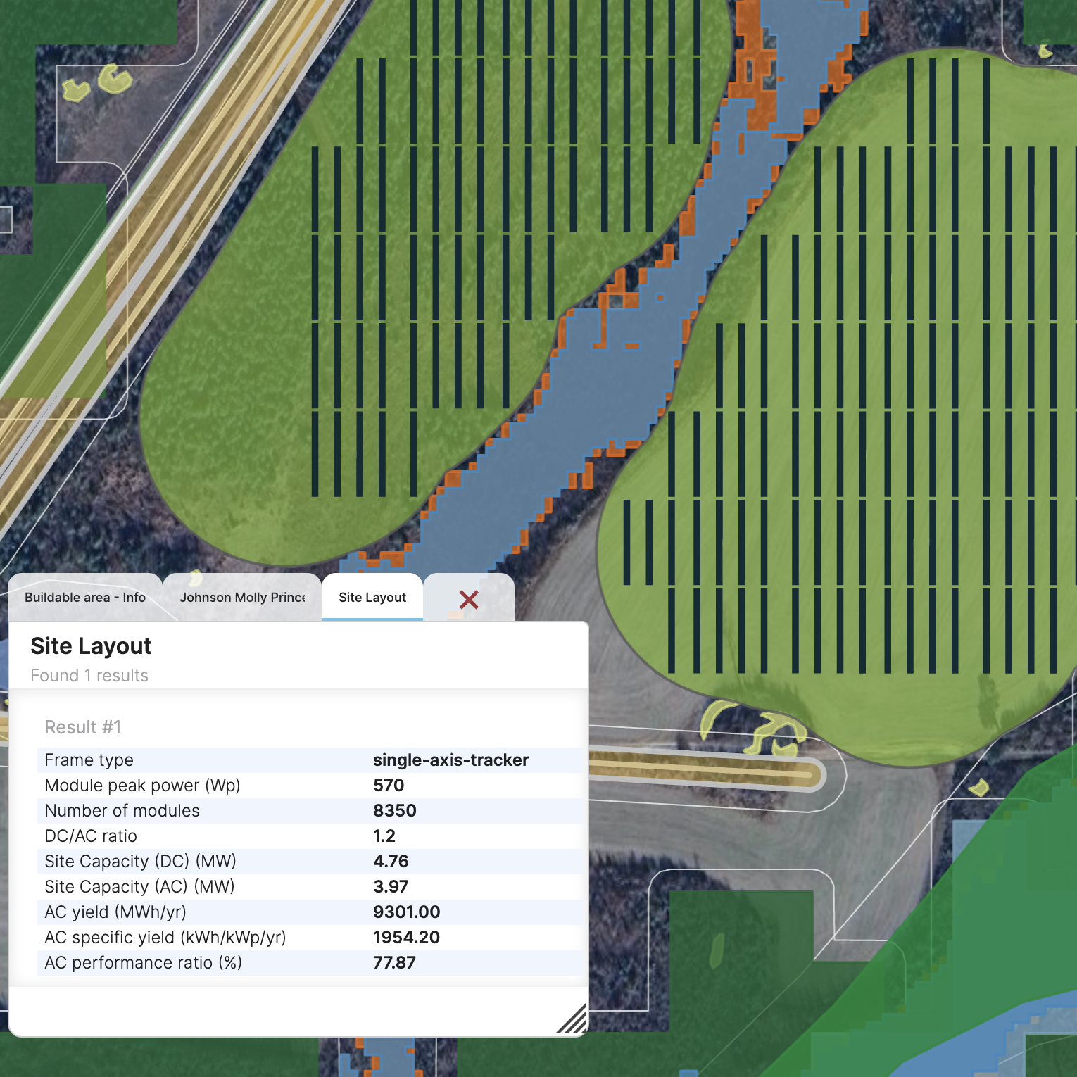This screenshot has height=1077, width=1077.
Task: Select the AC specific yield (kWh/kWp/yr) label
Action: (x=165, y=938)
